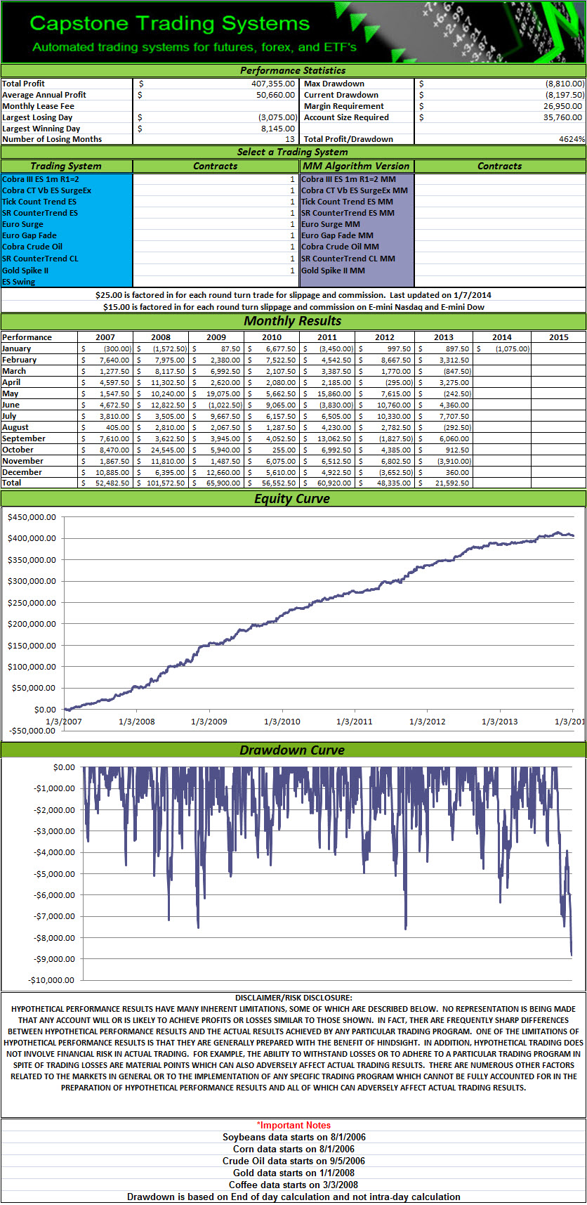
Task: Click the red *Important Notes heading
Action: pos(293,1126)
